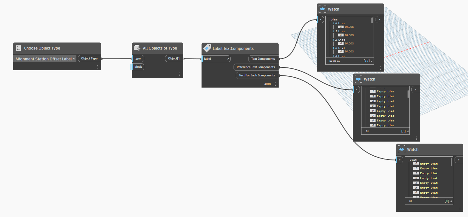Click the block input port
This screenshot has width=468, height=217.
(138, 67)
